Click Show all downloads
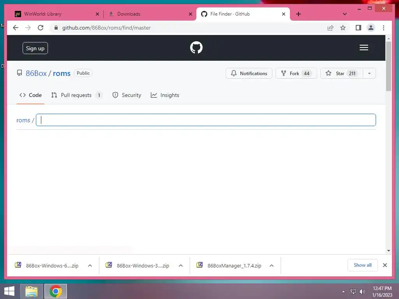This screenshot has height=299, width=399. pyautogui.click(x=363, y=265)
